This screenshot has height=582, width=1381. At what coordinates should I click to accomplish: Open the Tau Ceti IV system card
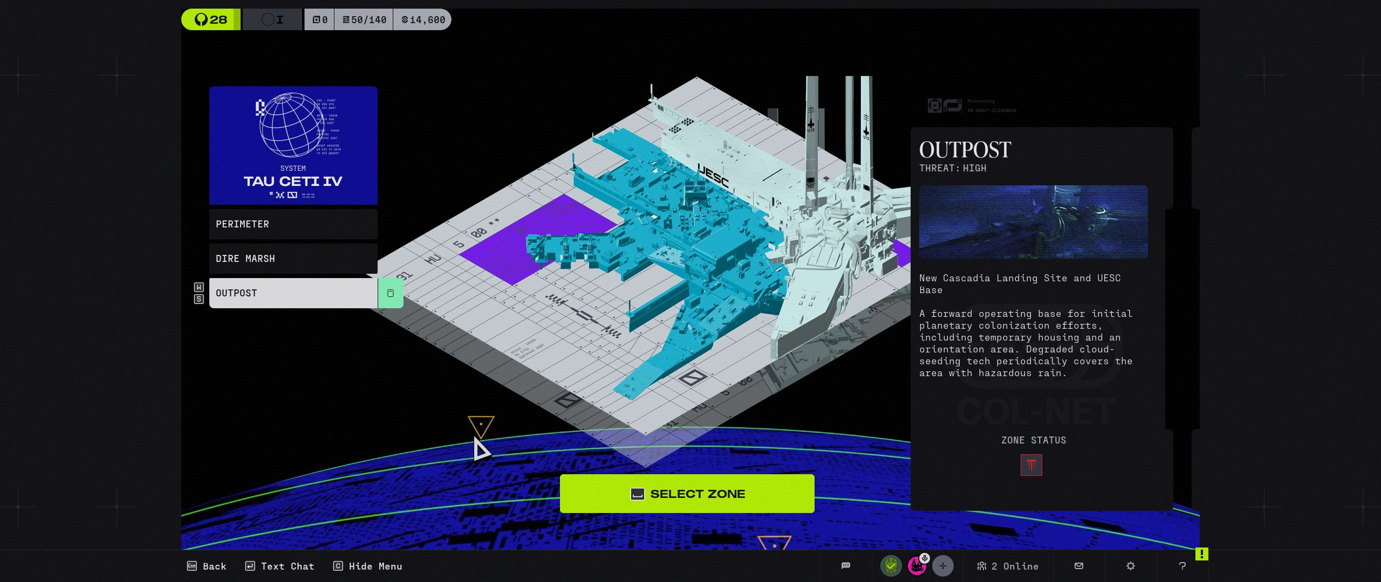coord(293,145)
